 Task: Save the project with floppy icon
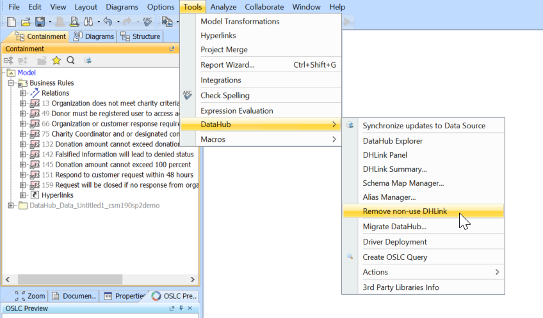click(38, 21)
